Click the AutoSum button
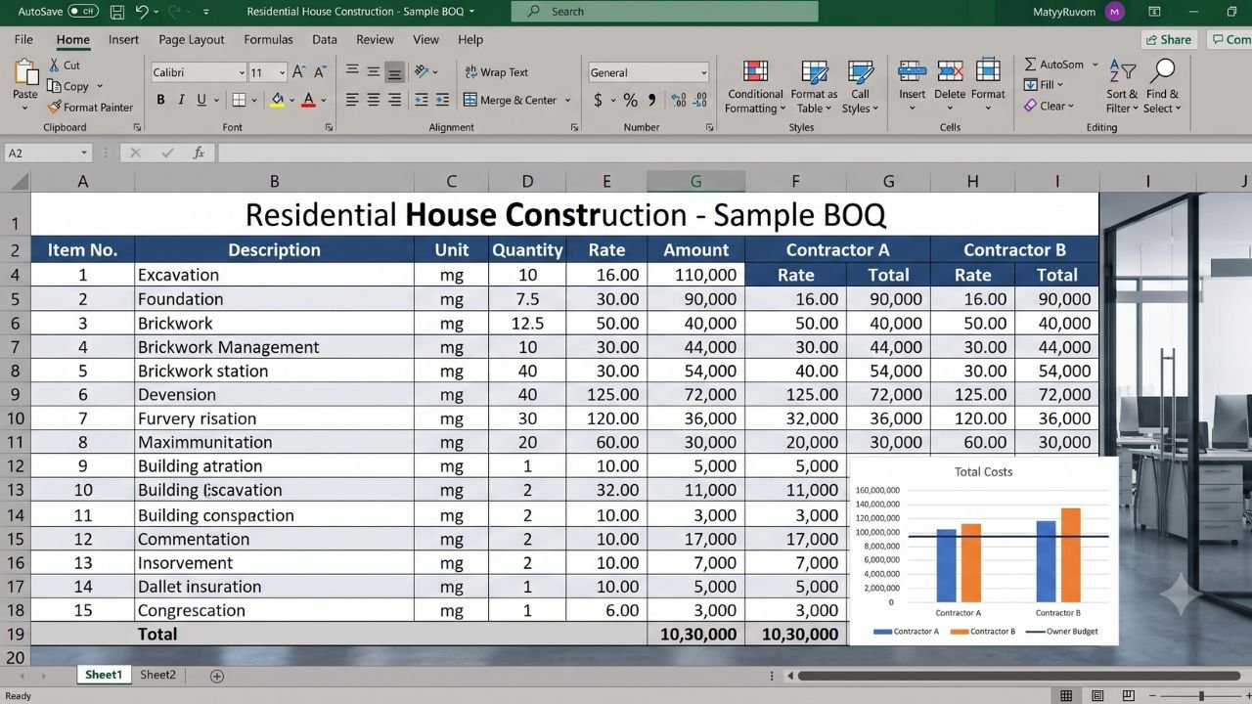1252x704 pixels. [x=1054, y=65]
